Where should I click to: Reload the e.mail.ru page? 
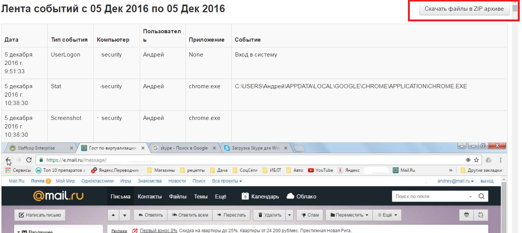tap(29, 160)
